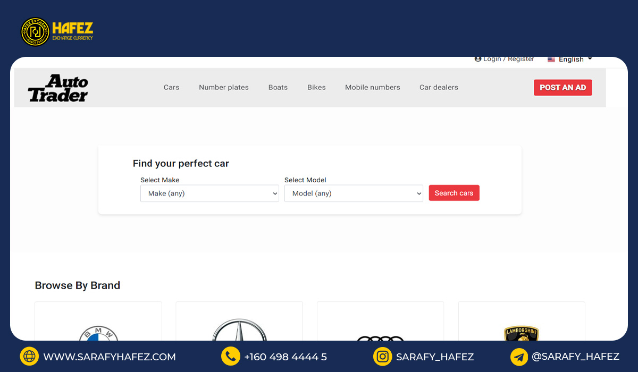
Task: Open the English language selector
Action: pos(570,60)
